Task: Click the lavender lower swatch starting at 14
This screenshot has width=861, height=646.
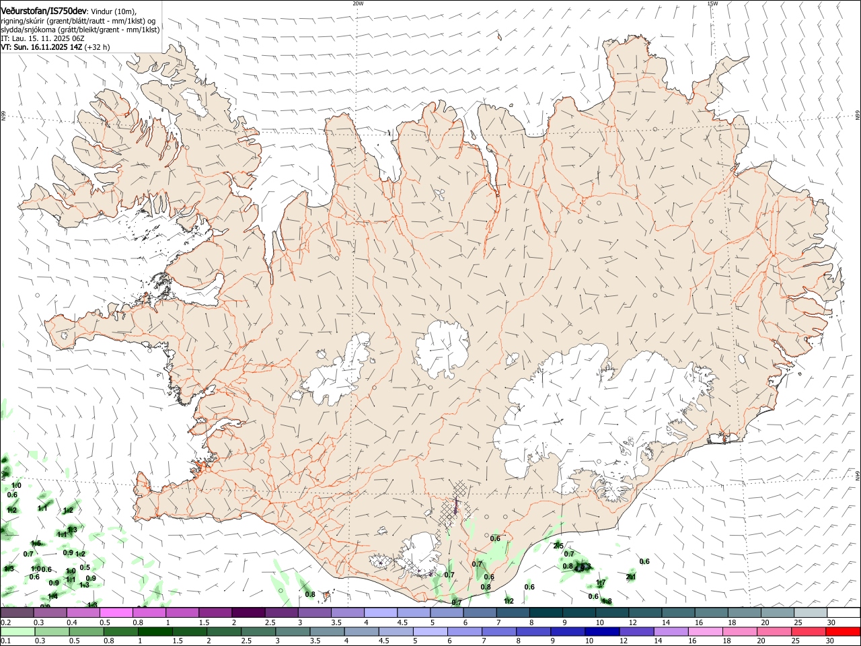Action: point(670,631)
